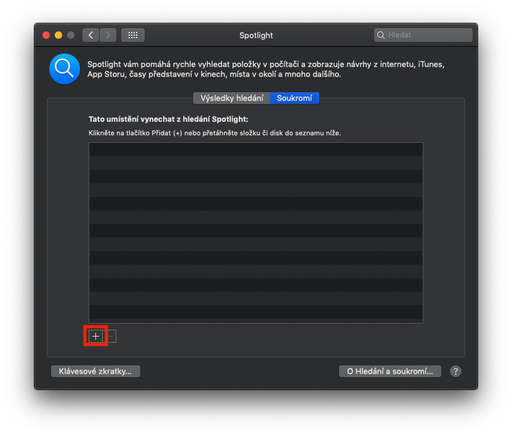The height and width of the screenshot is (435, 512).
Task: Click the magnifier icon in search field
Action: tap(381, 35)
